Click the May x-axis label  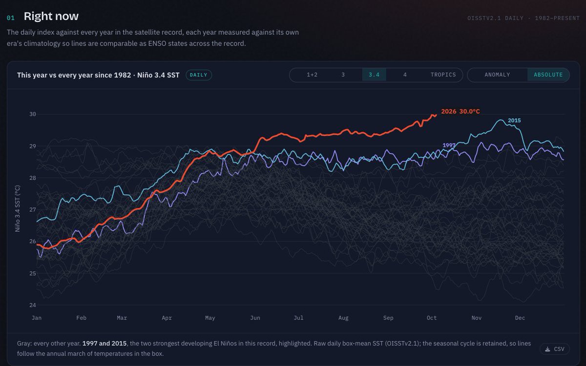[210, 318]
